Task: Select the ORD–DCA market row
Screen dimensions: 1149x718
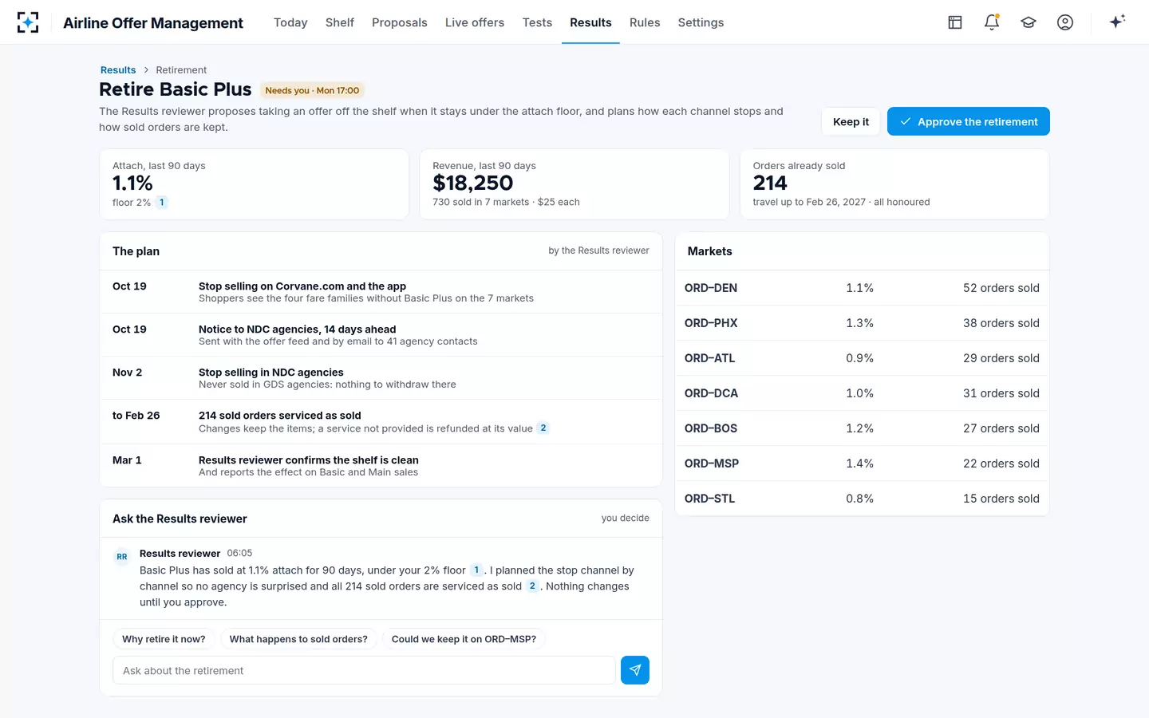Action: tap(862, 393)
